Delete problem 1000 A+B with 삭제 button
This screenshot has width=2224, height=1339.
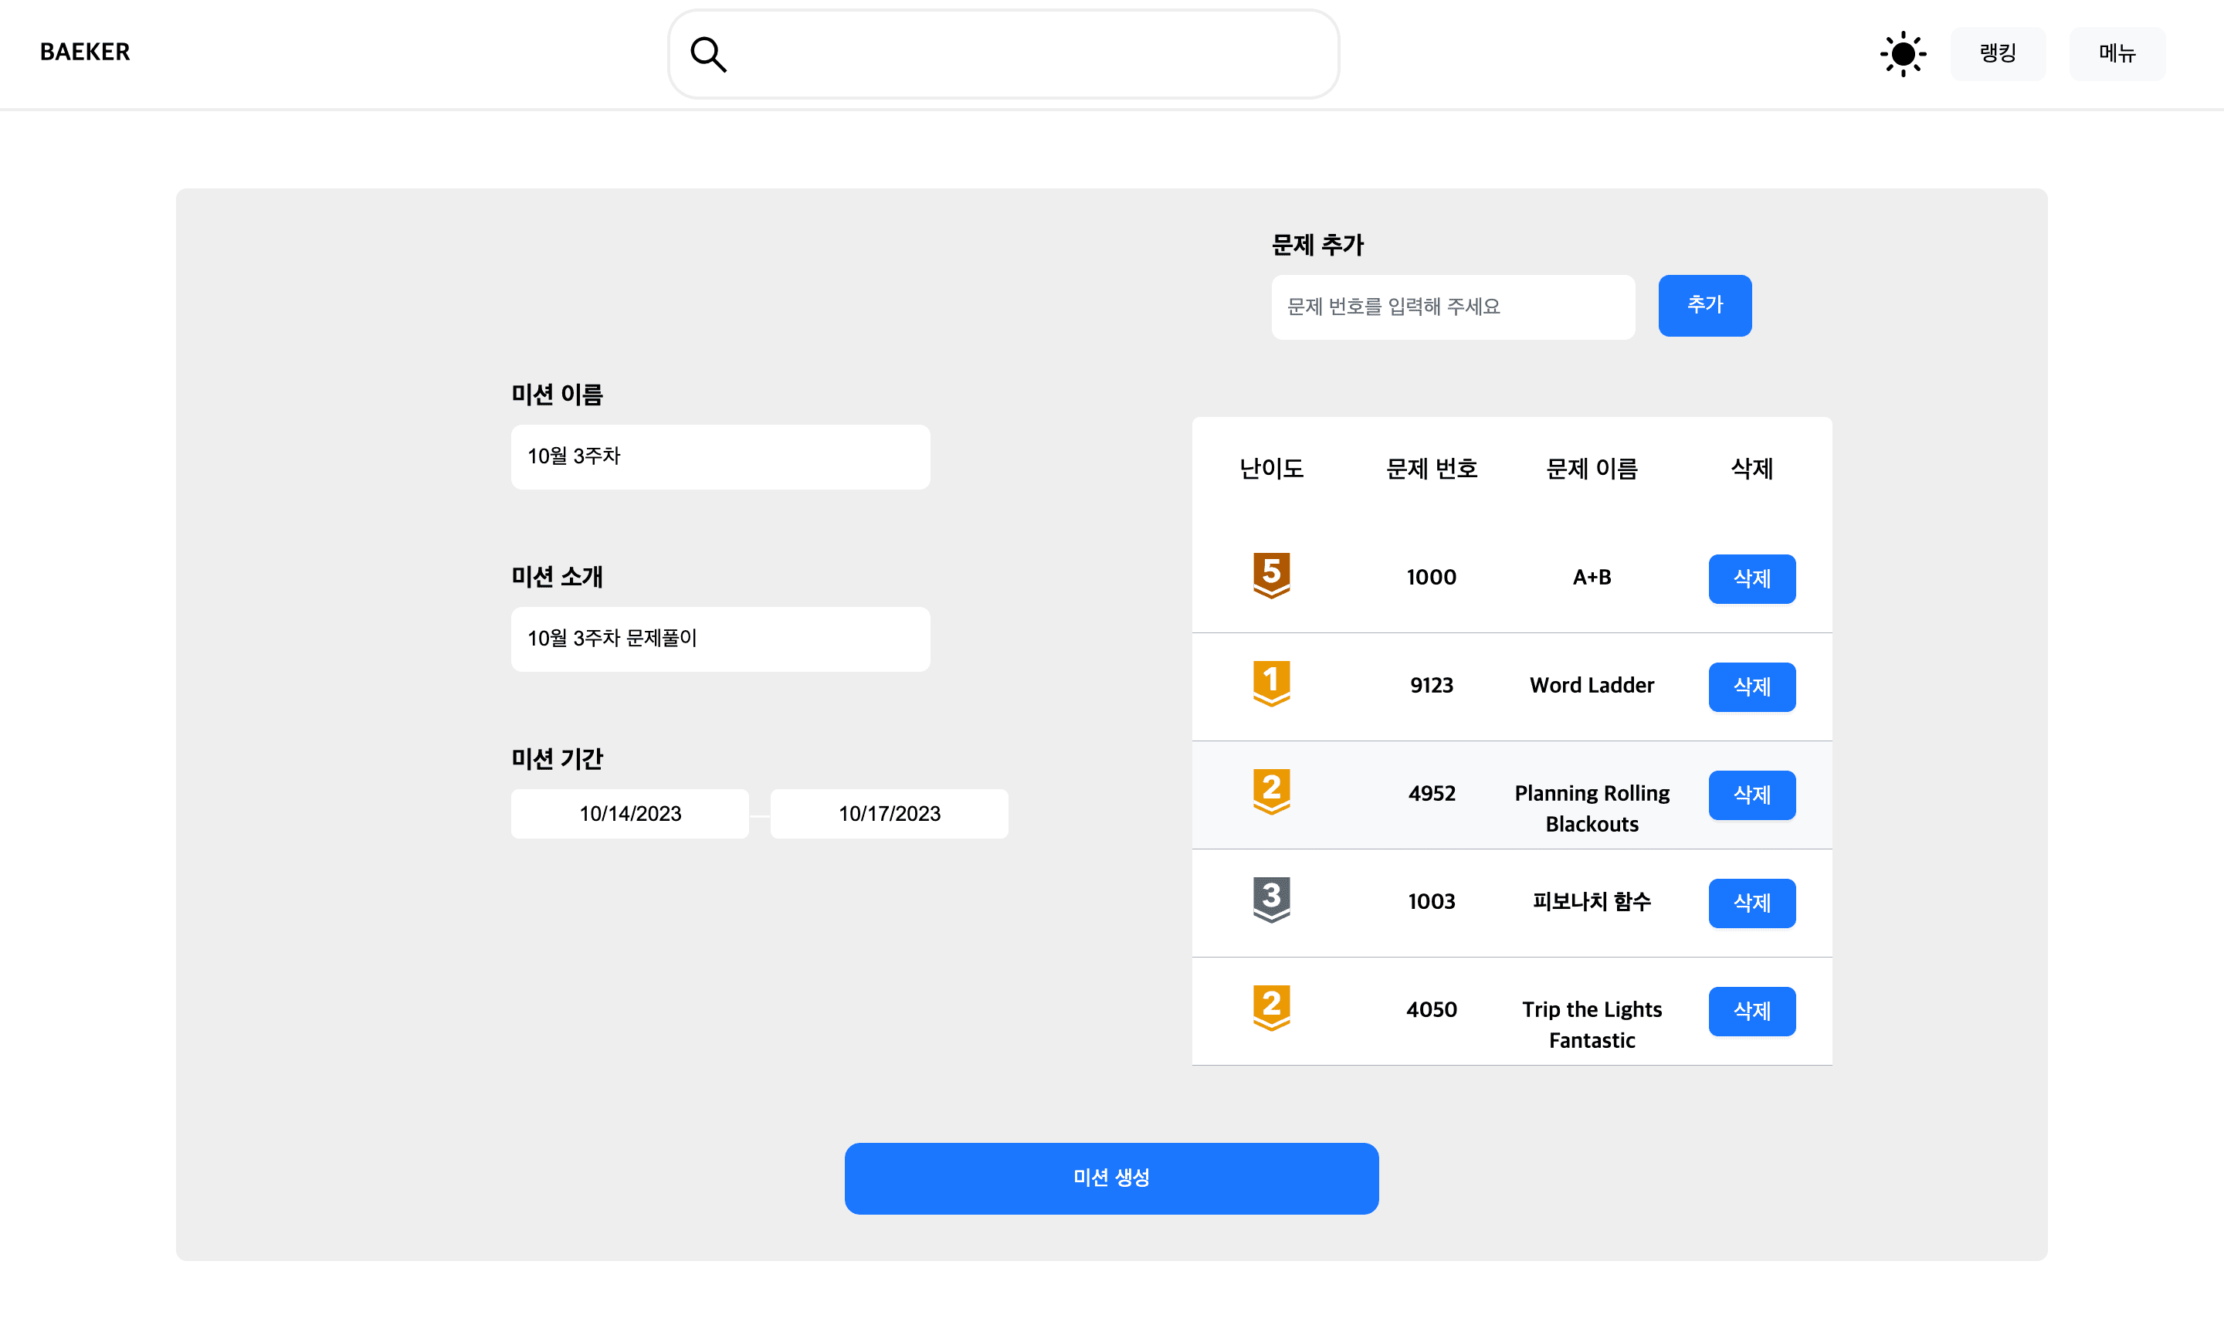1751,578
